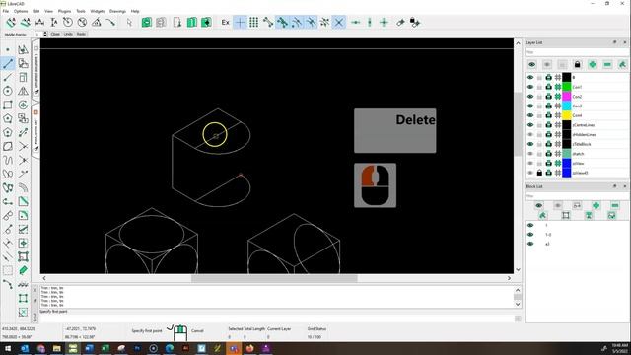Toggle exclusive snap mode Ex

click(x=226, y=22)
